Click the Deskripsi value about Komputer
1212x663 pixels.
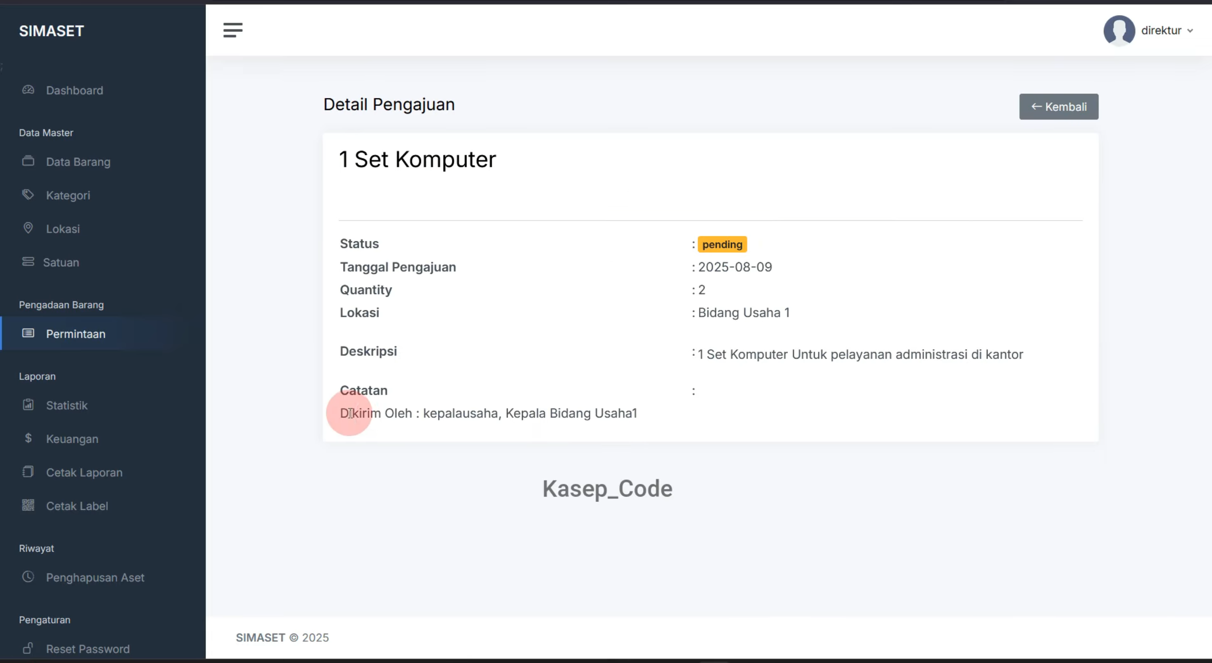(860, 354)
